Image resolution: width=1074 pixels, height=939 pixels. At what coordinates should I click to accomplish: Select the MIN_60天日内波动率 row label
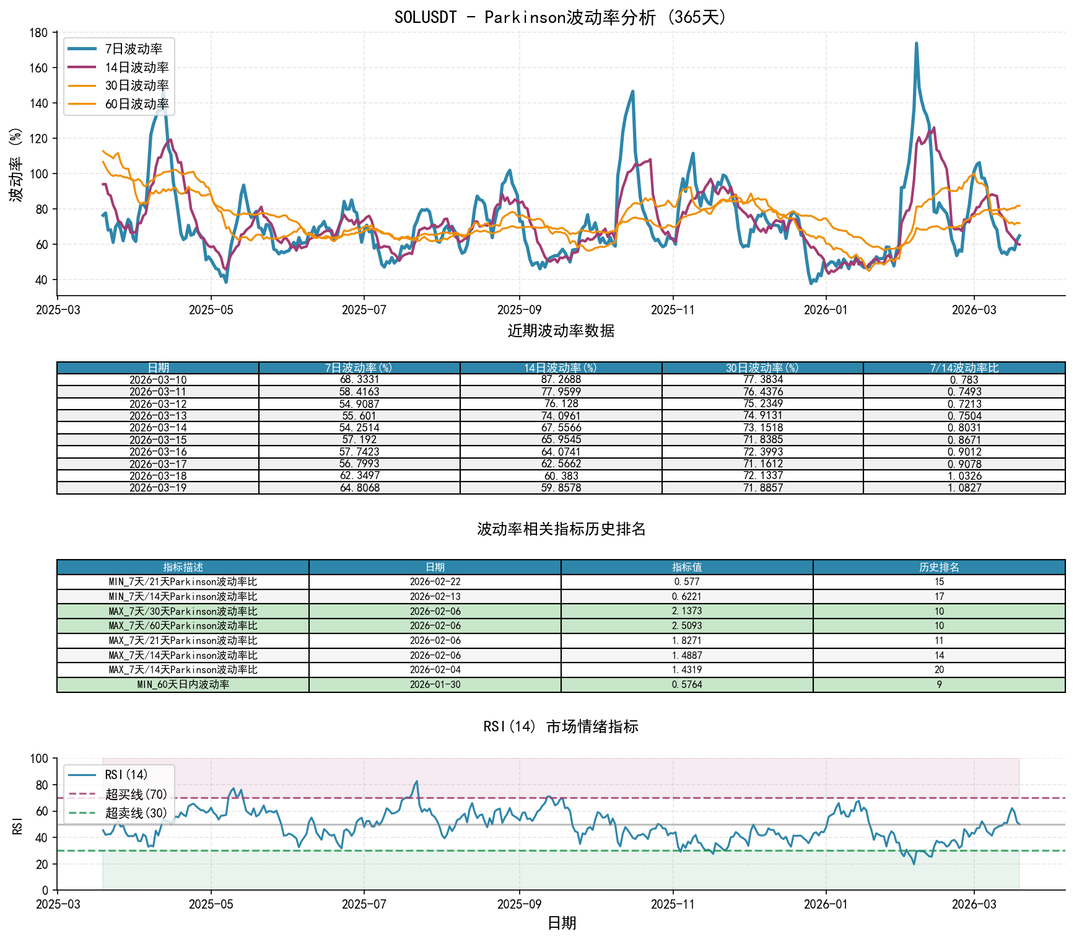[x=183, y=685]
